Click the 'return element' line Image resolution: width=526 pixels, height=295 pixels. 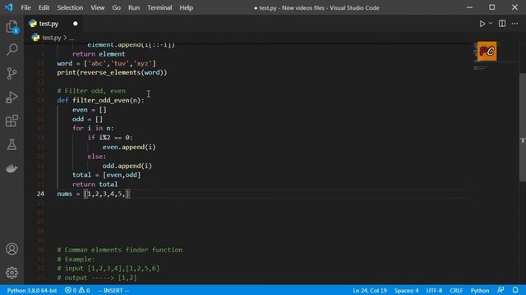point(99,54)
